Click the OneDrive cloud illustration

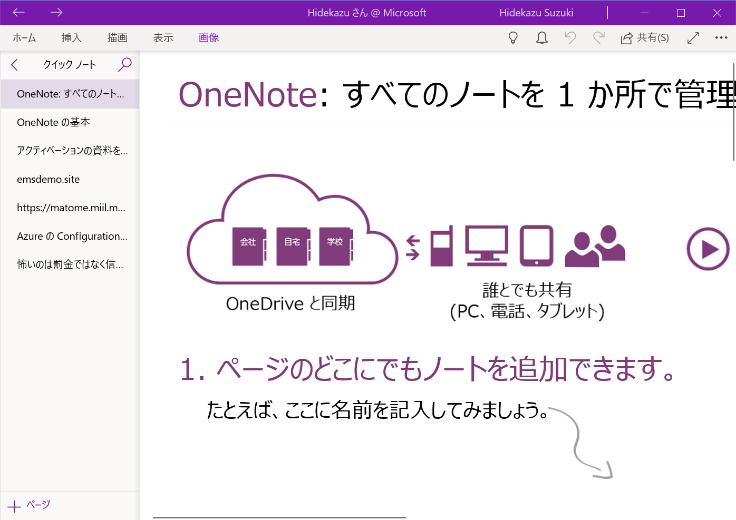pyautogui.click(x=292, y=229)
